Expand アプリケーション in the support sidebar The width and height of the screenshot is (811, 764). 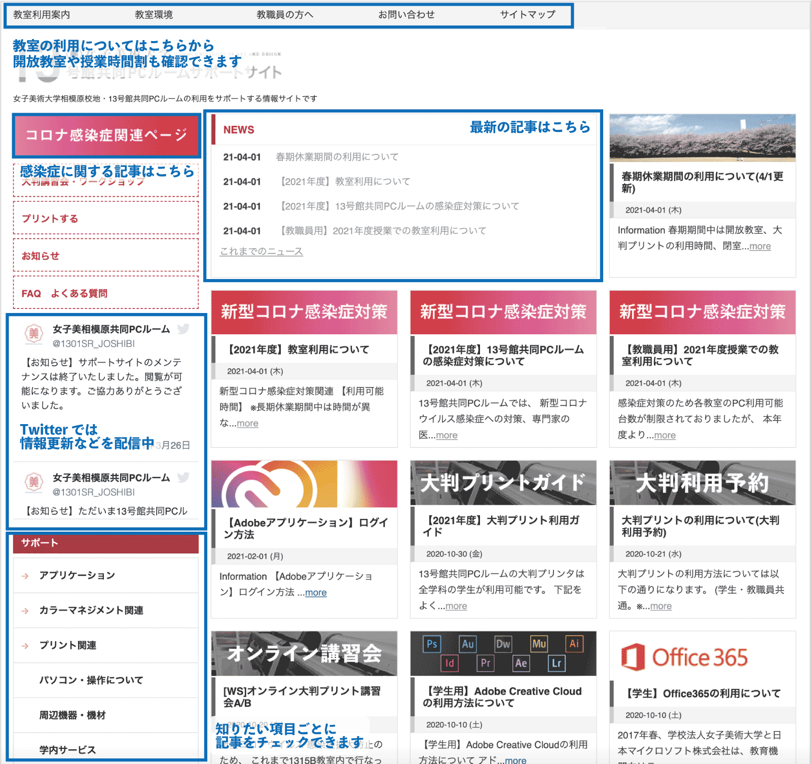tap(77, 575)
